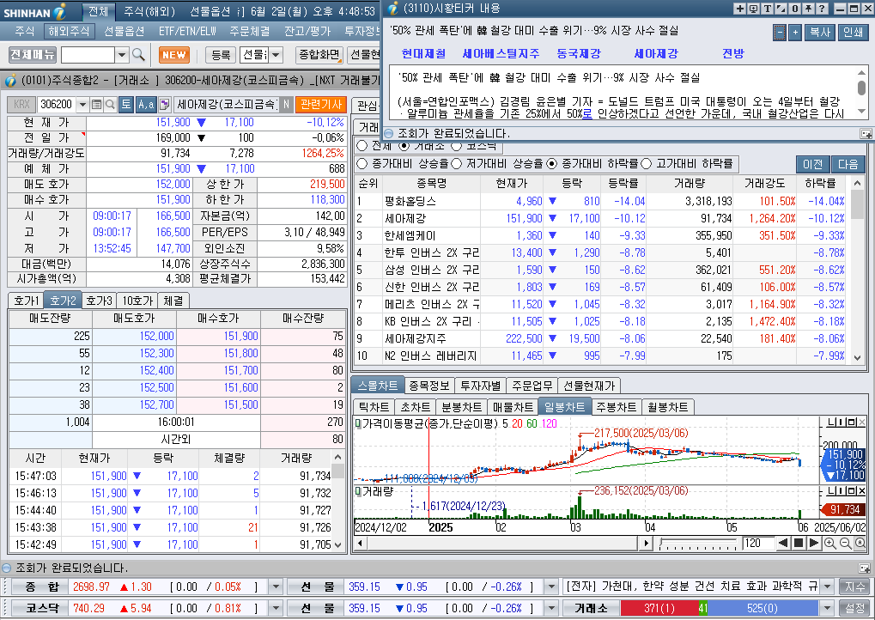Open help question mark icon in news title bar
The width and height of the screenshot is (875, 620).
click(x=822, y=9)
